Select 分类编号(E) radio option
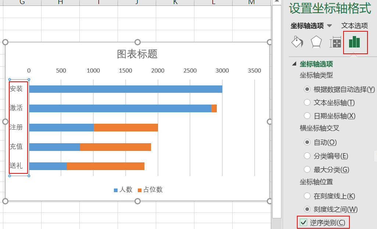The height and width of the screenshot is (229, 377). click(x=307, y=156)
